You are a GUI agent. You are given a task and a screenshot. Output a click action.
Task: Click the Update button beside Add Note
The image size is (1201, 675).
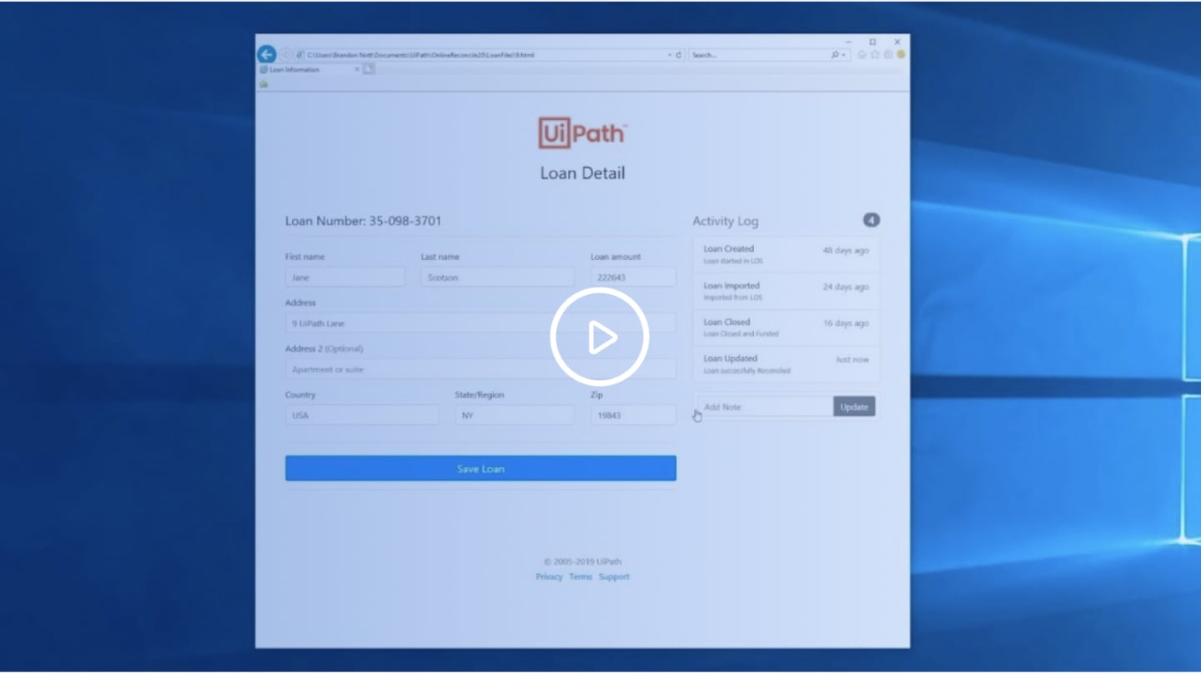click(853, 407)
